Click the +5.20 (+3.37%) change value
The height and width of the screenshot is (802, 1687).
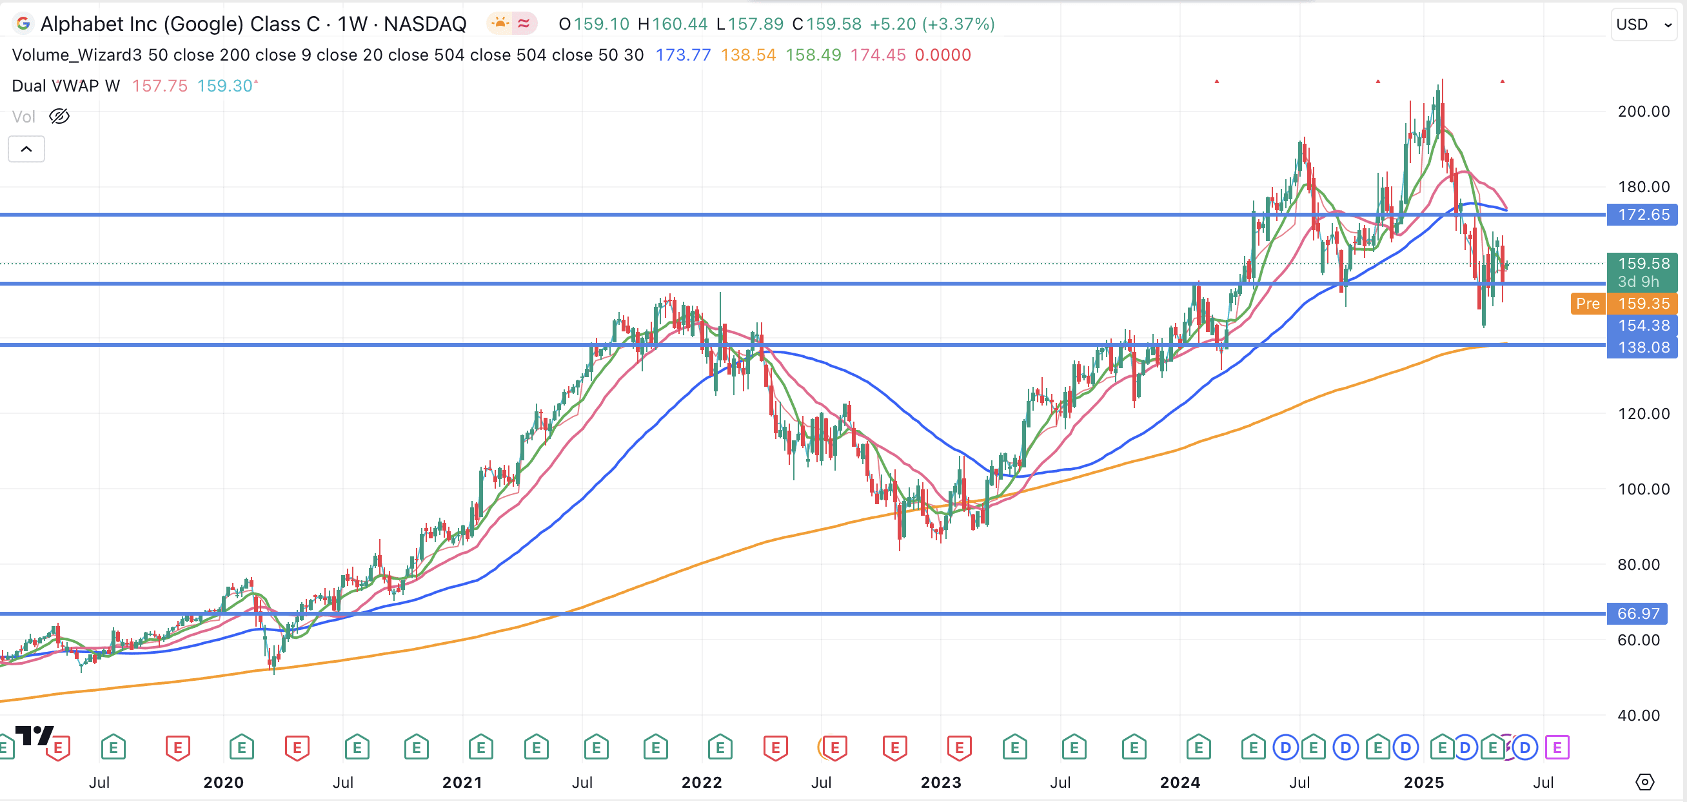(932, 24)
